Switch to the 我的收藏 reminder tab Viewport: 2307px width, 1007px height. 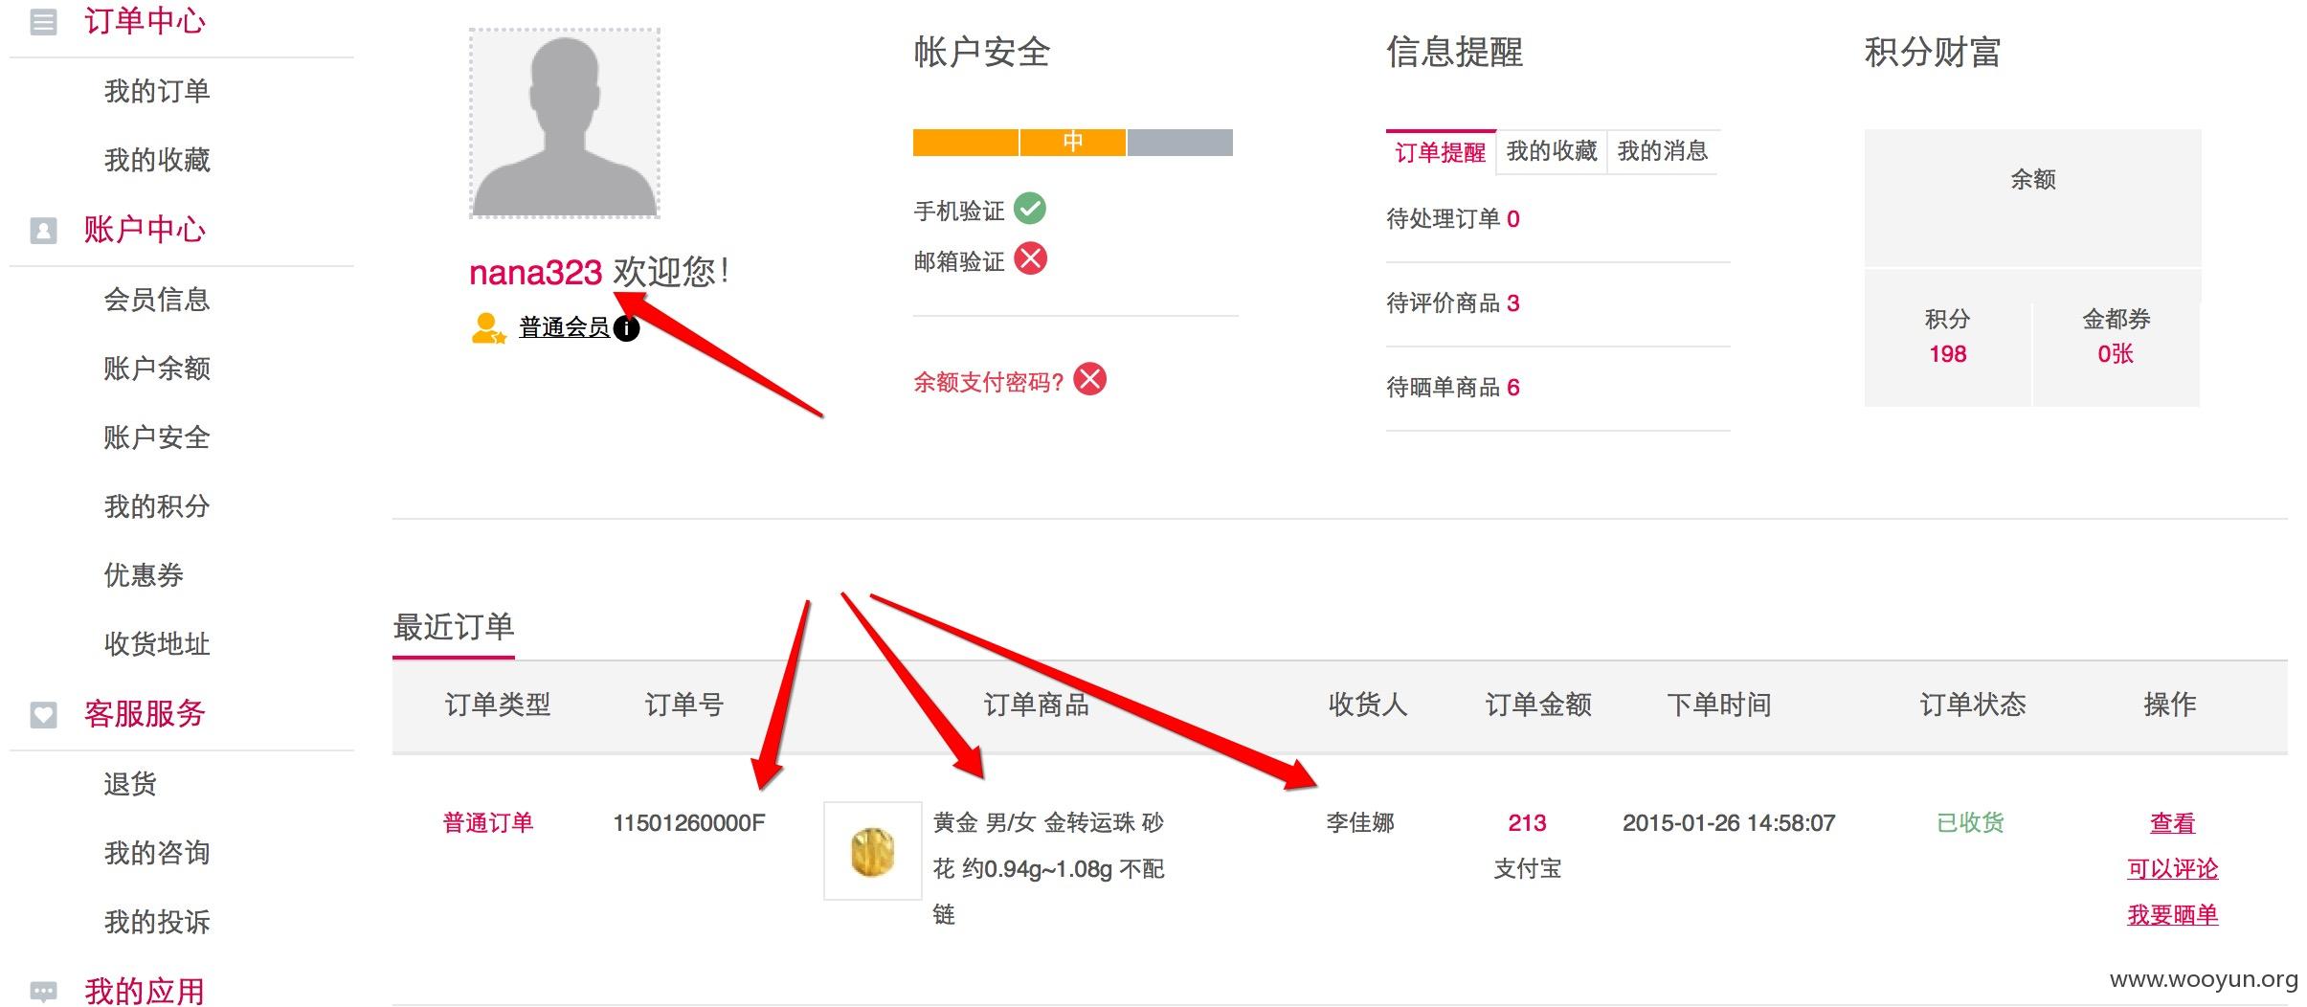coord(1552,151)
